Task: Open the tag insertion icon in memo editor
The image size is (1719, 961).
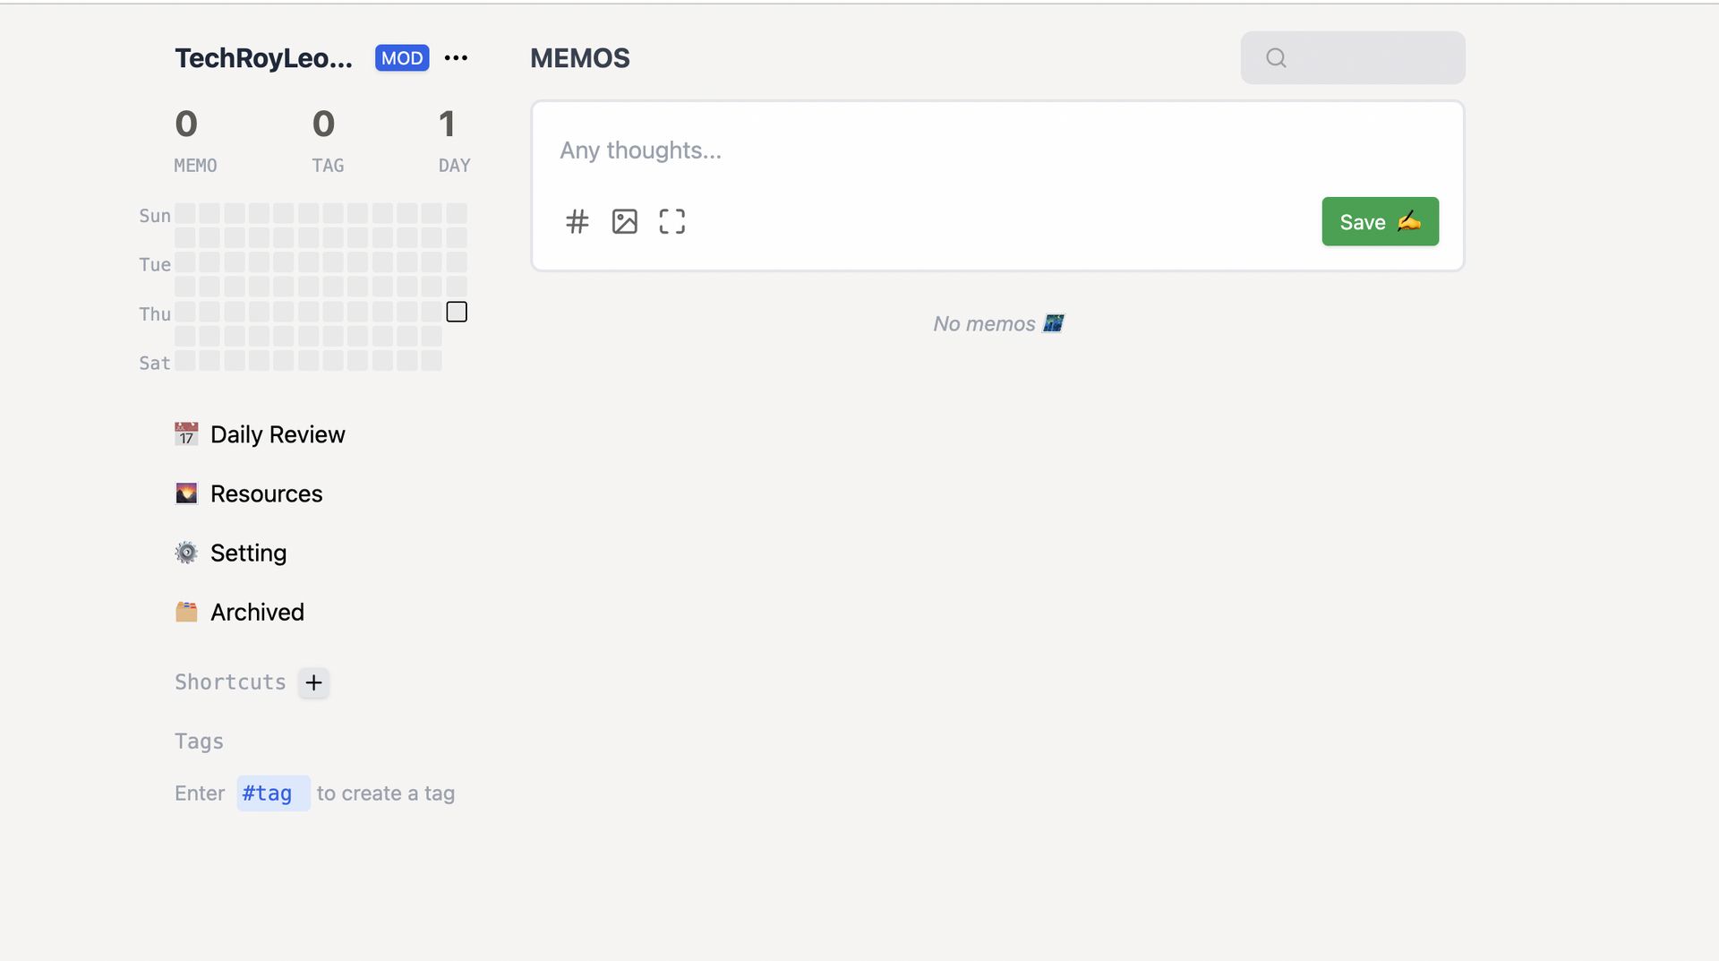Action: point(577,221)
